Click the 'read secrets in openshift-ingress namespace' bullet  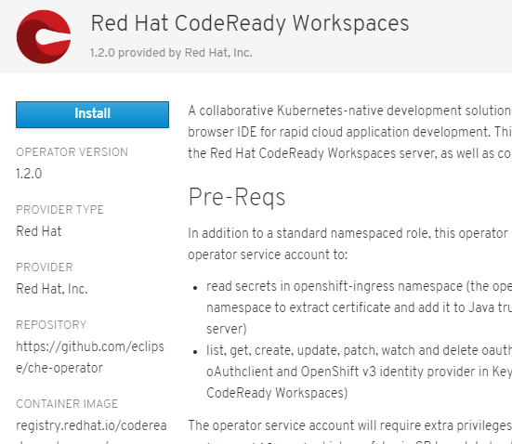coord(360,307)
